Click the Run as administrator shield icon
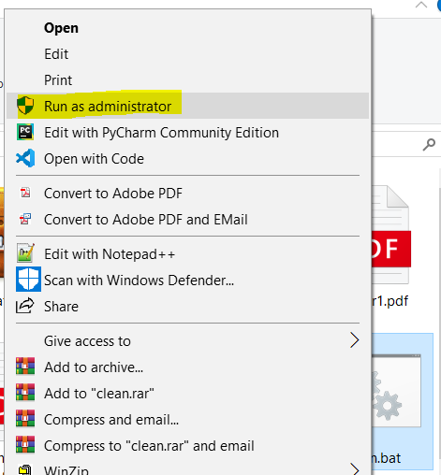The image size is (441, 475). [25, 106]
